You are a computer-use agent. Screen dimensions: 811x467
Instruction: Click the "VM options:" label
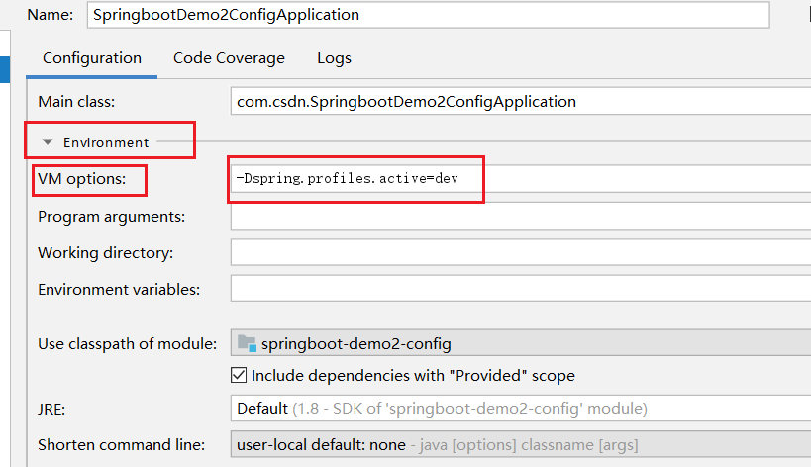pyautogui.click(x=82, y=179)
